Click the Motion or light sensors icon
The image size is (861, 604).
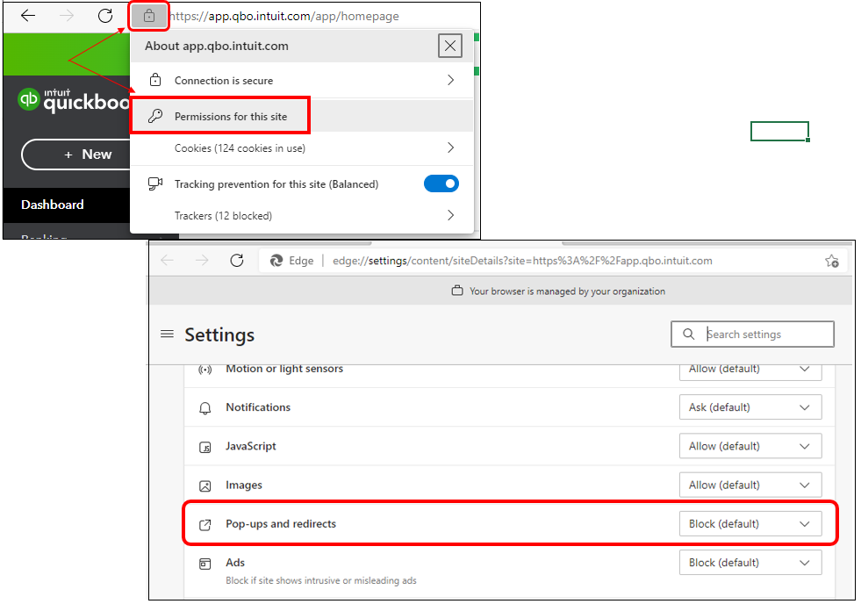click(204, 370)
